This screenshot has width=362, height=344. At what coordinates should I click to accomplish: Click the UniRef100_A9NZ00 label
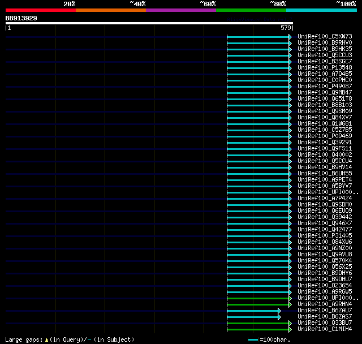click(325, 248)
